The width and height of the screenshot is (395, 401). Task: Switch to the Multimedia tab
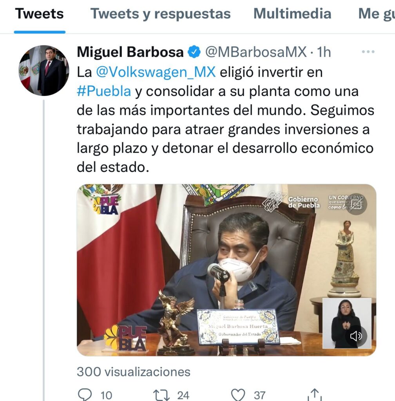(292, 14)
